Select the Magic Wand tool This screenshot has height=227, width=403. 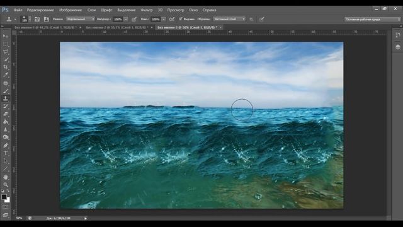6,59
